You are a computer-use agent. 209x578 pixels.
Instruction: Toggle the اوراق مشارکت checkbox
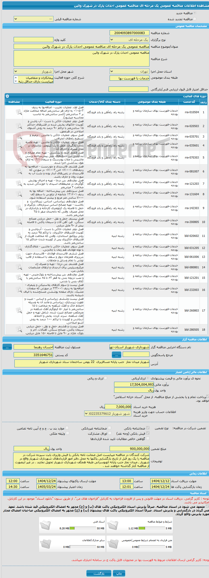[x=110, y=433]
